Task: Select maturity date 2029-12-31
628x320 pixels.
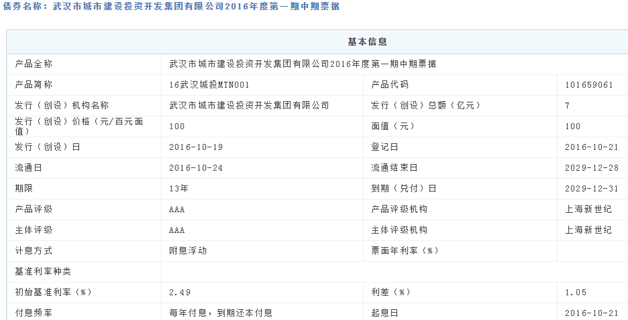Action: (x=592, y=189)
